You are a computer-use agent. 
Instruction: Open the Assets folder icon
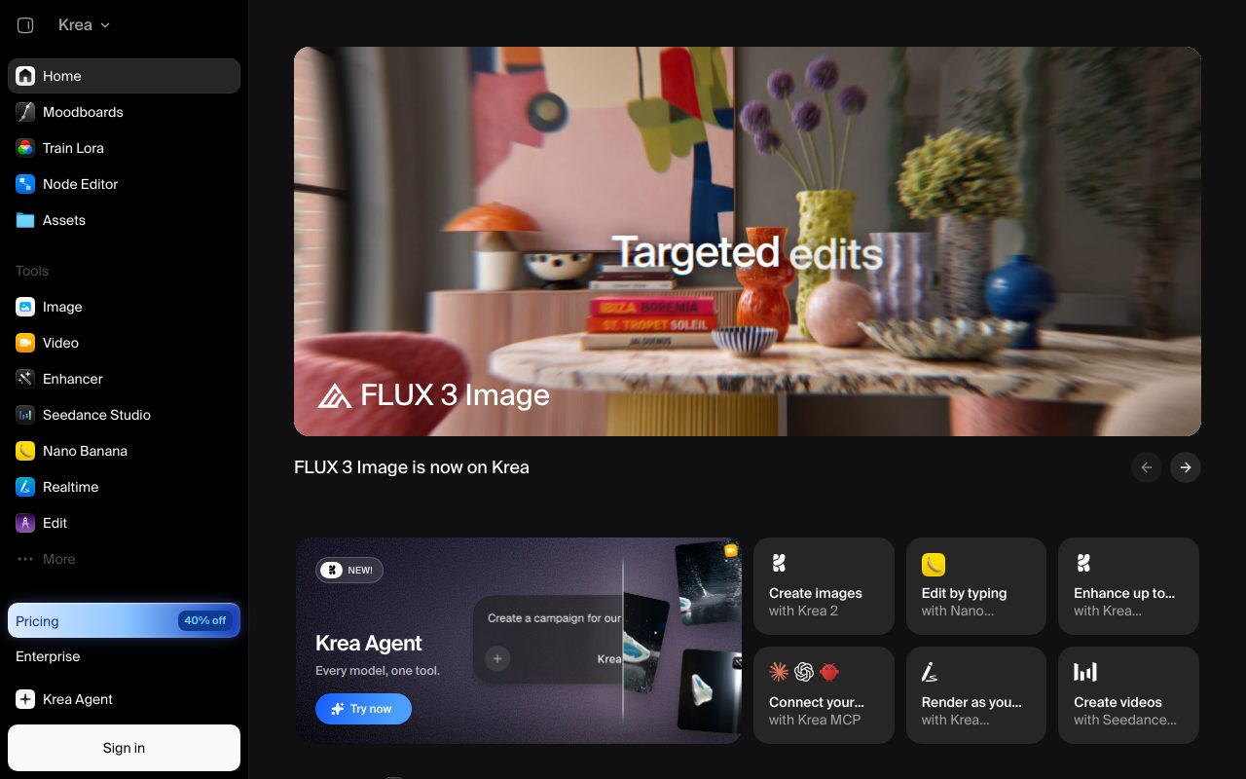(25, 220)
